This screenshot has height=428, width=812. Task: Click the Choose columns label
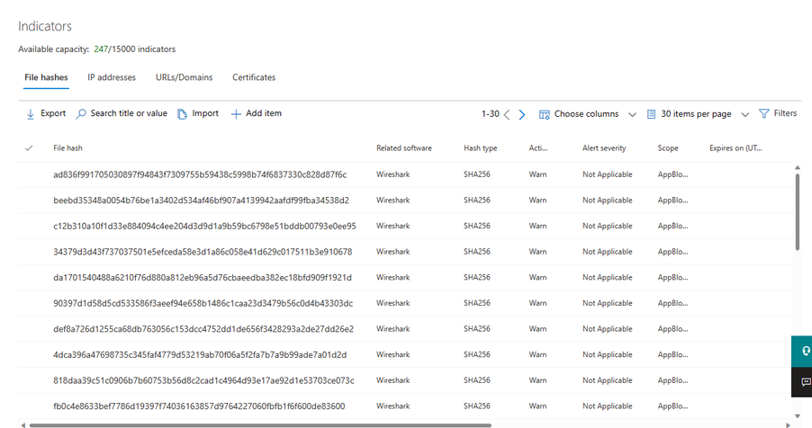586,114
